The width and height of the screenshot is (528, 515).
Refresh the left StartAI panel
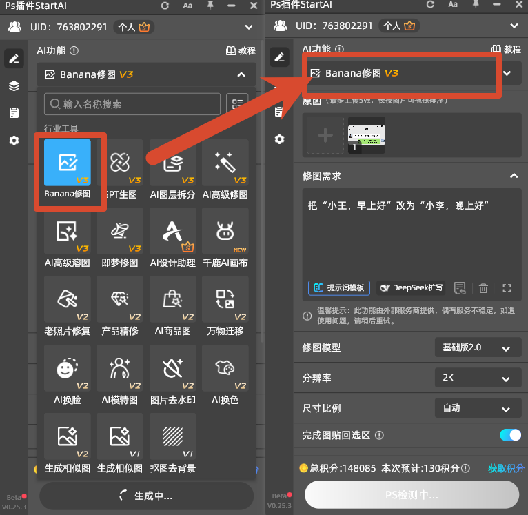[165, 6]
